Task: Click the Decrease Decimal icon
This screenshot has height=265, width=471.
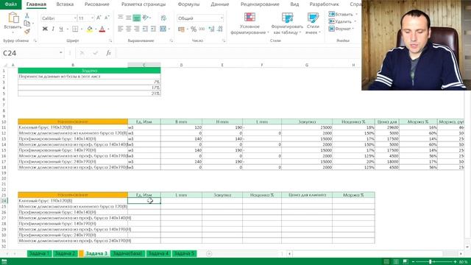Action: click(220, 29)
